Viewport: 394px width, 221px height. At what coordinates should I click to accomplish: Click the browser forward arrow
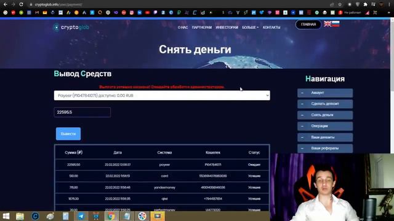click(x=14, y=4)
